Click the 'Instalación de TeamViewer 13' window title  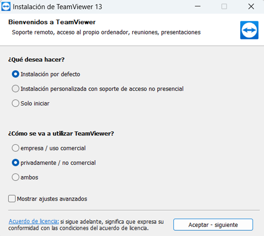57,7
